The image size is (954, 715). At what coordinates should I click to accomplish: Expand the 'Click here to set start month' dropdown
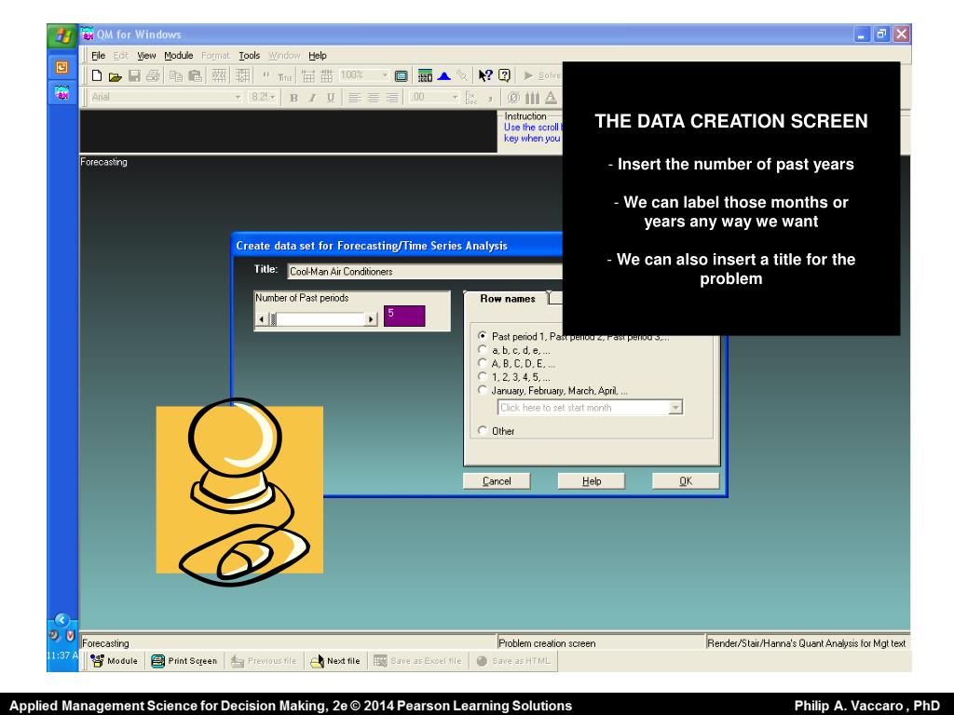click(x=676, y=408)
